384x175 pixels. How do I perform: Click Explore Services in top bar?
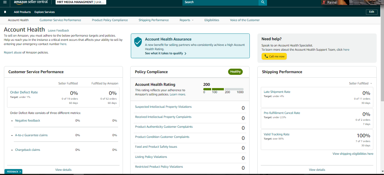[x=45, y=12]
